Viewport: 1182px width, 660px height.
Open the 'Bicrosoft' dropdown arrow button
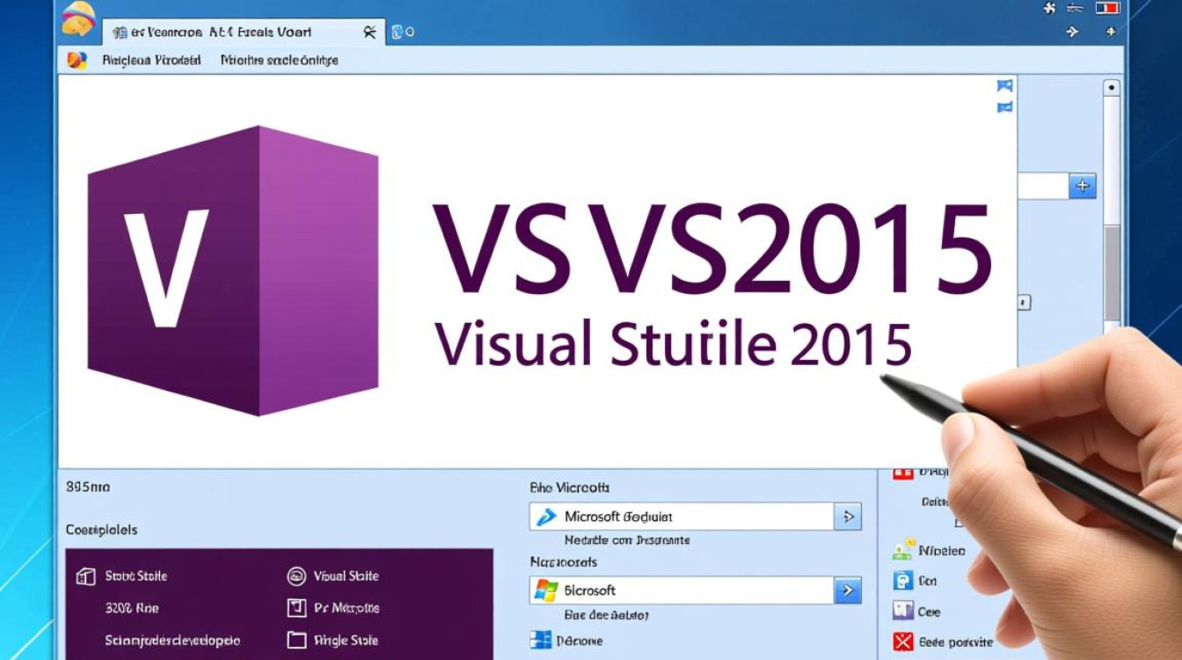pos(848,590)
